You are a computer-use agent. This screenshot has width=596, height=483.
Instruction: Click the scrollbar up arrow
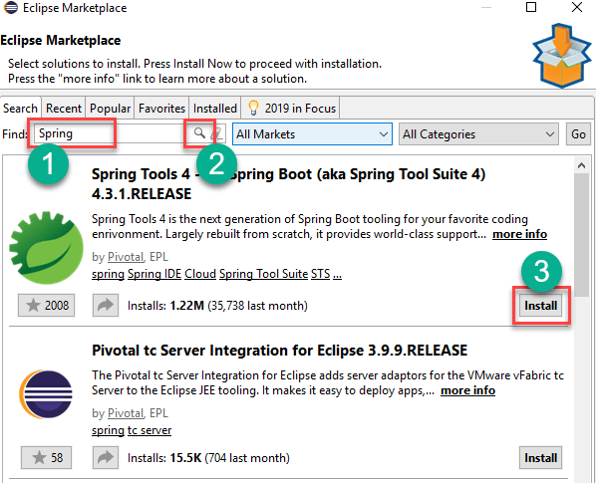581,165
